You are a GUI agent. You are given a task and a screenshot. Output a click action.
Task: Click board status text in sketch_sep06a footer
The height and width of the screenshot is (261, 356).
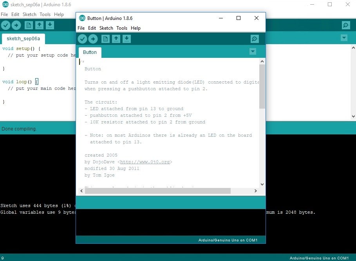click(319, 258)
